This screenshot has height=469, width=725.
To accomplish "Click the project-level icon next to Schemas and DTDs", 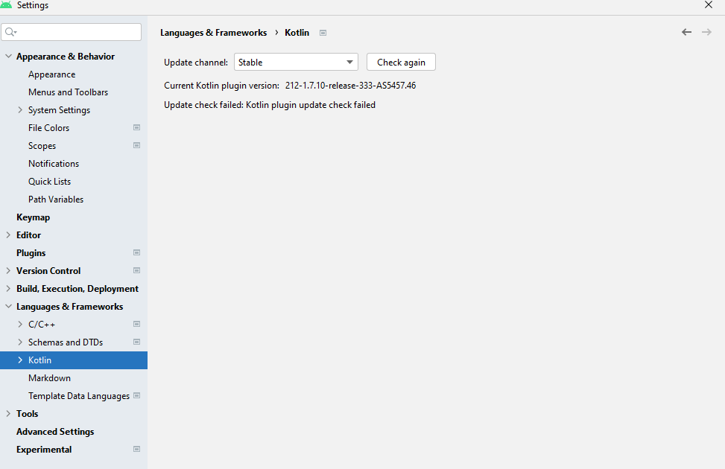I will pyautogui.click(x=137, y=342).
